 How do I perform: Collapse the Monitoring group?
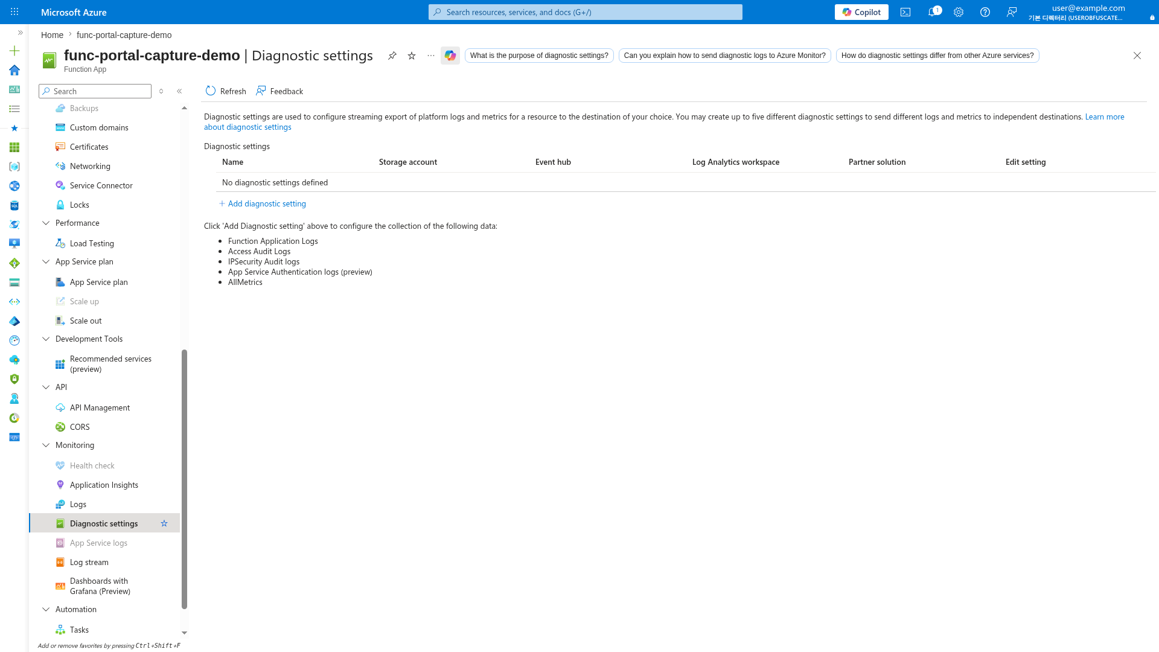(x=46, y=445)
